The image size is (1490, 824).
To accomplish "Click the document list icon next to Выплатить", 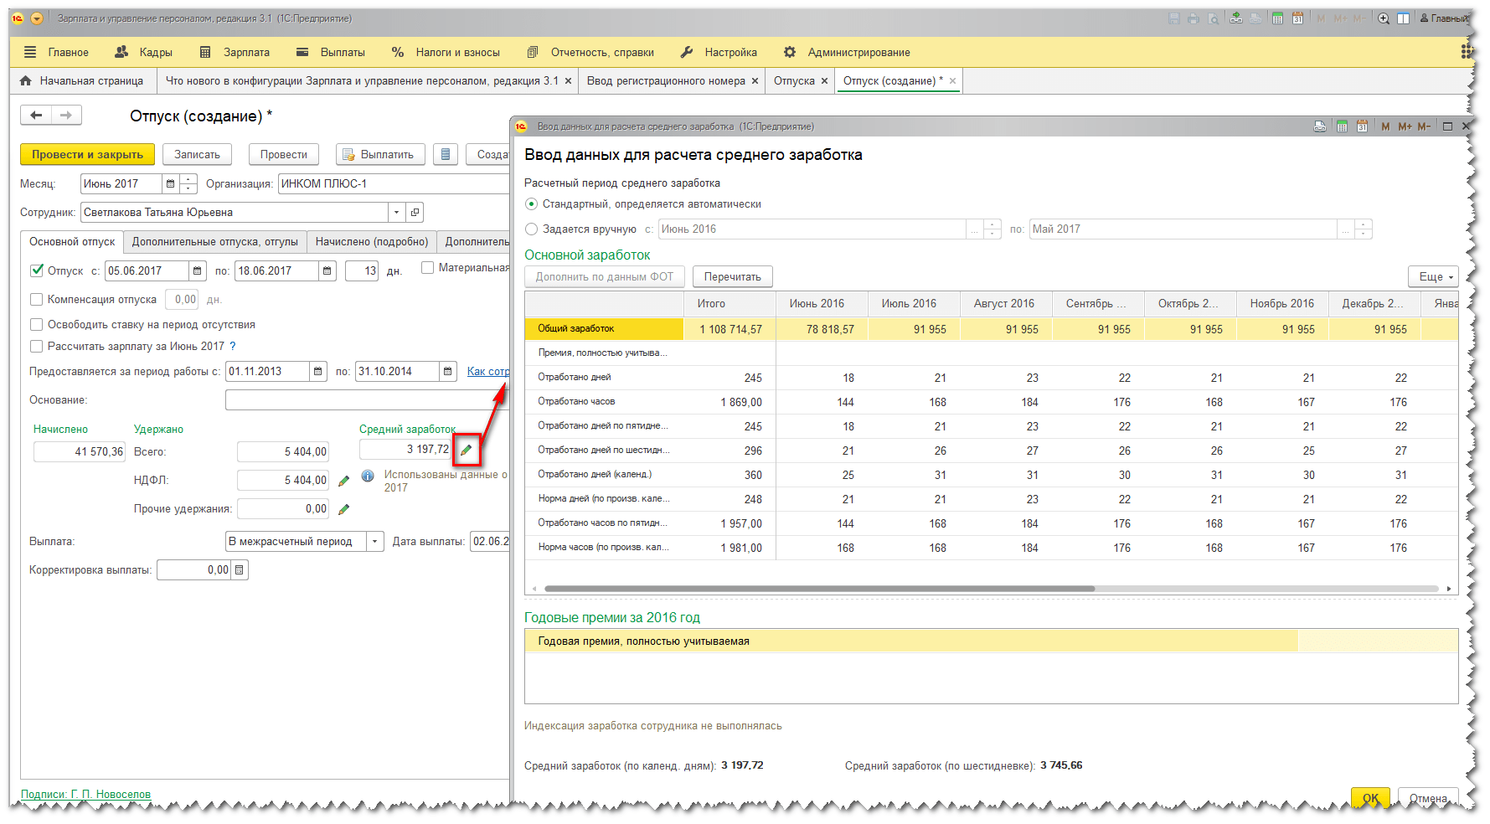I will [x=446, y=154].
